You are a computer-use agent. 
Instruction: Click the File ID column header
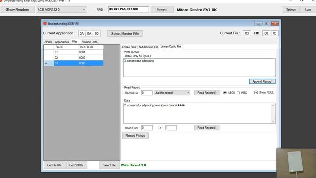coord(66,47)
